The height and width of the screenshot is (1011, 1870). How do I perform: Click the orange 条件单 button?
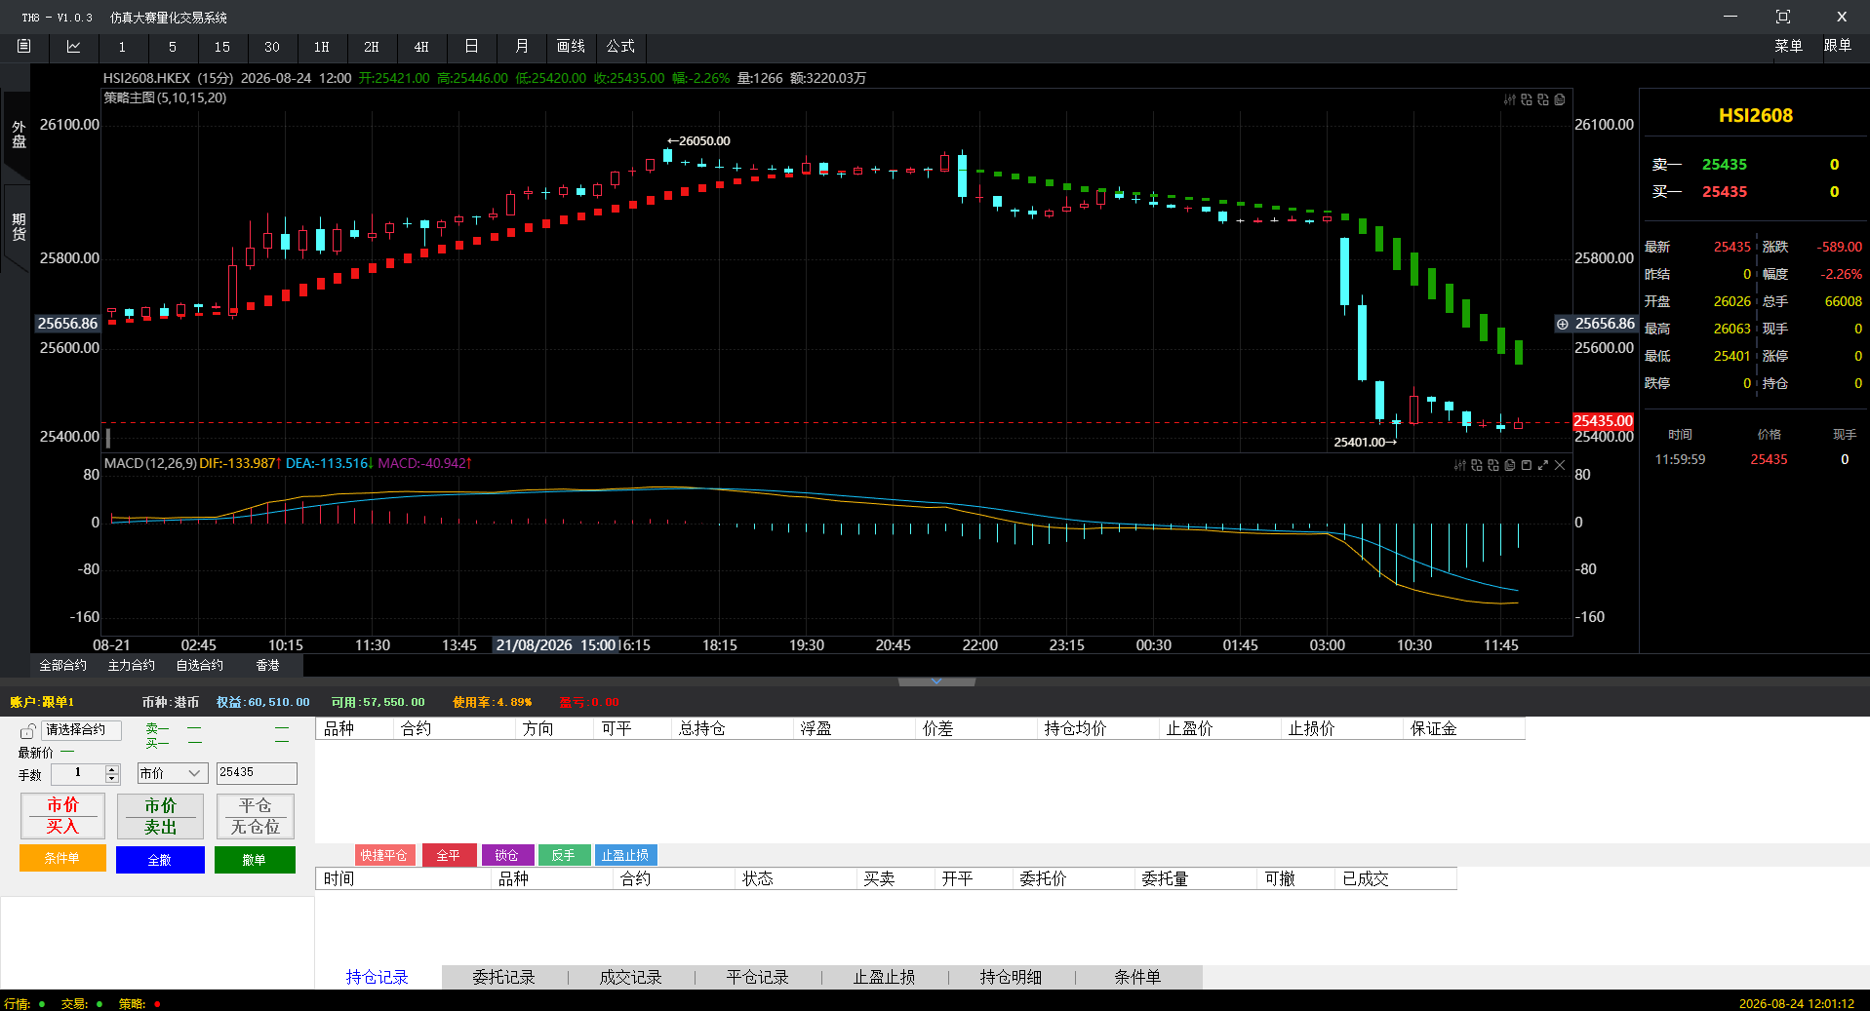click(62, 858)
